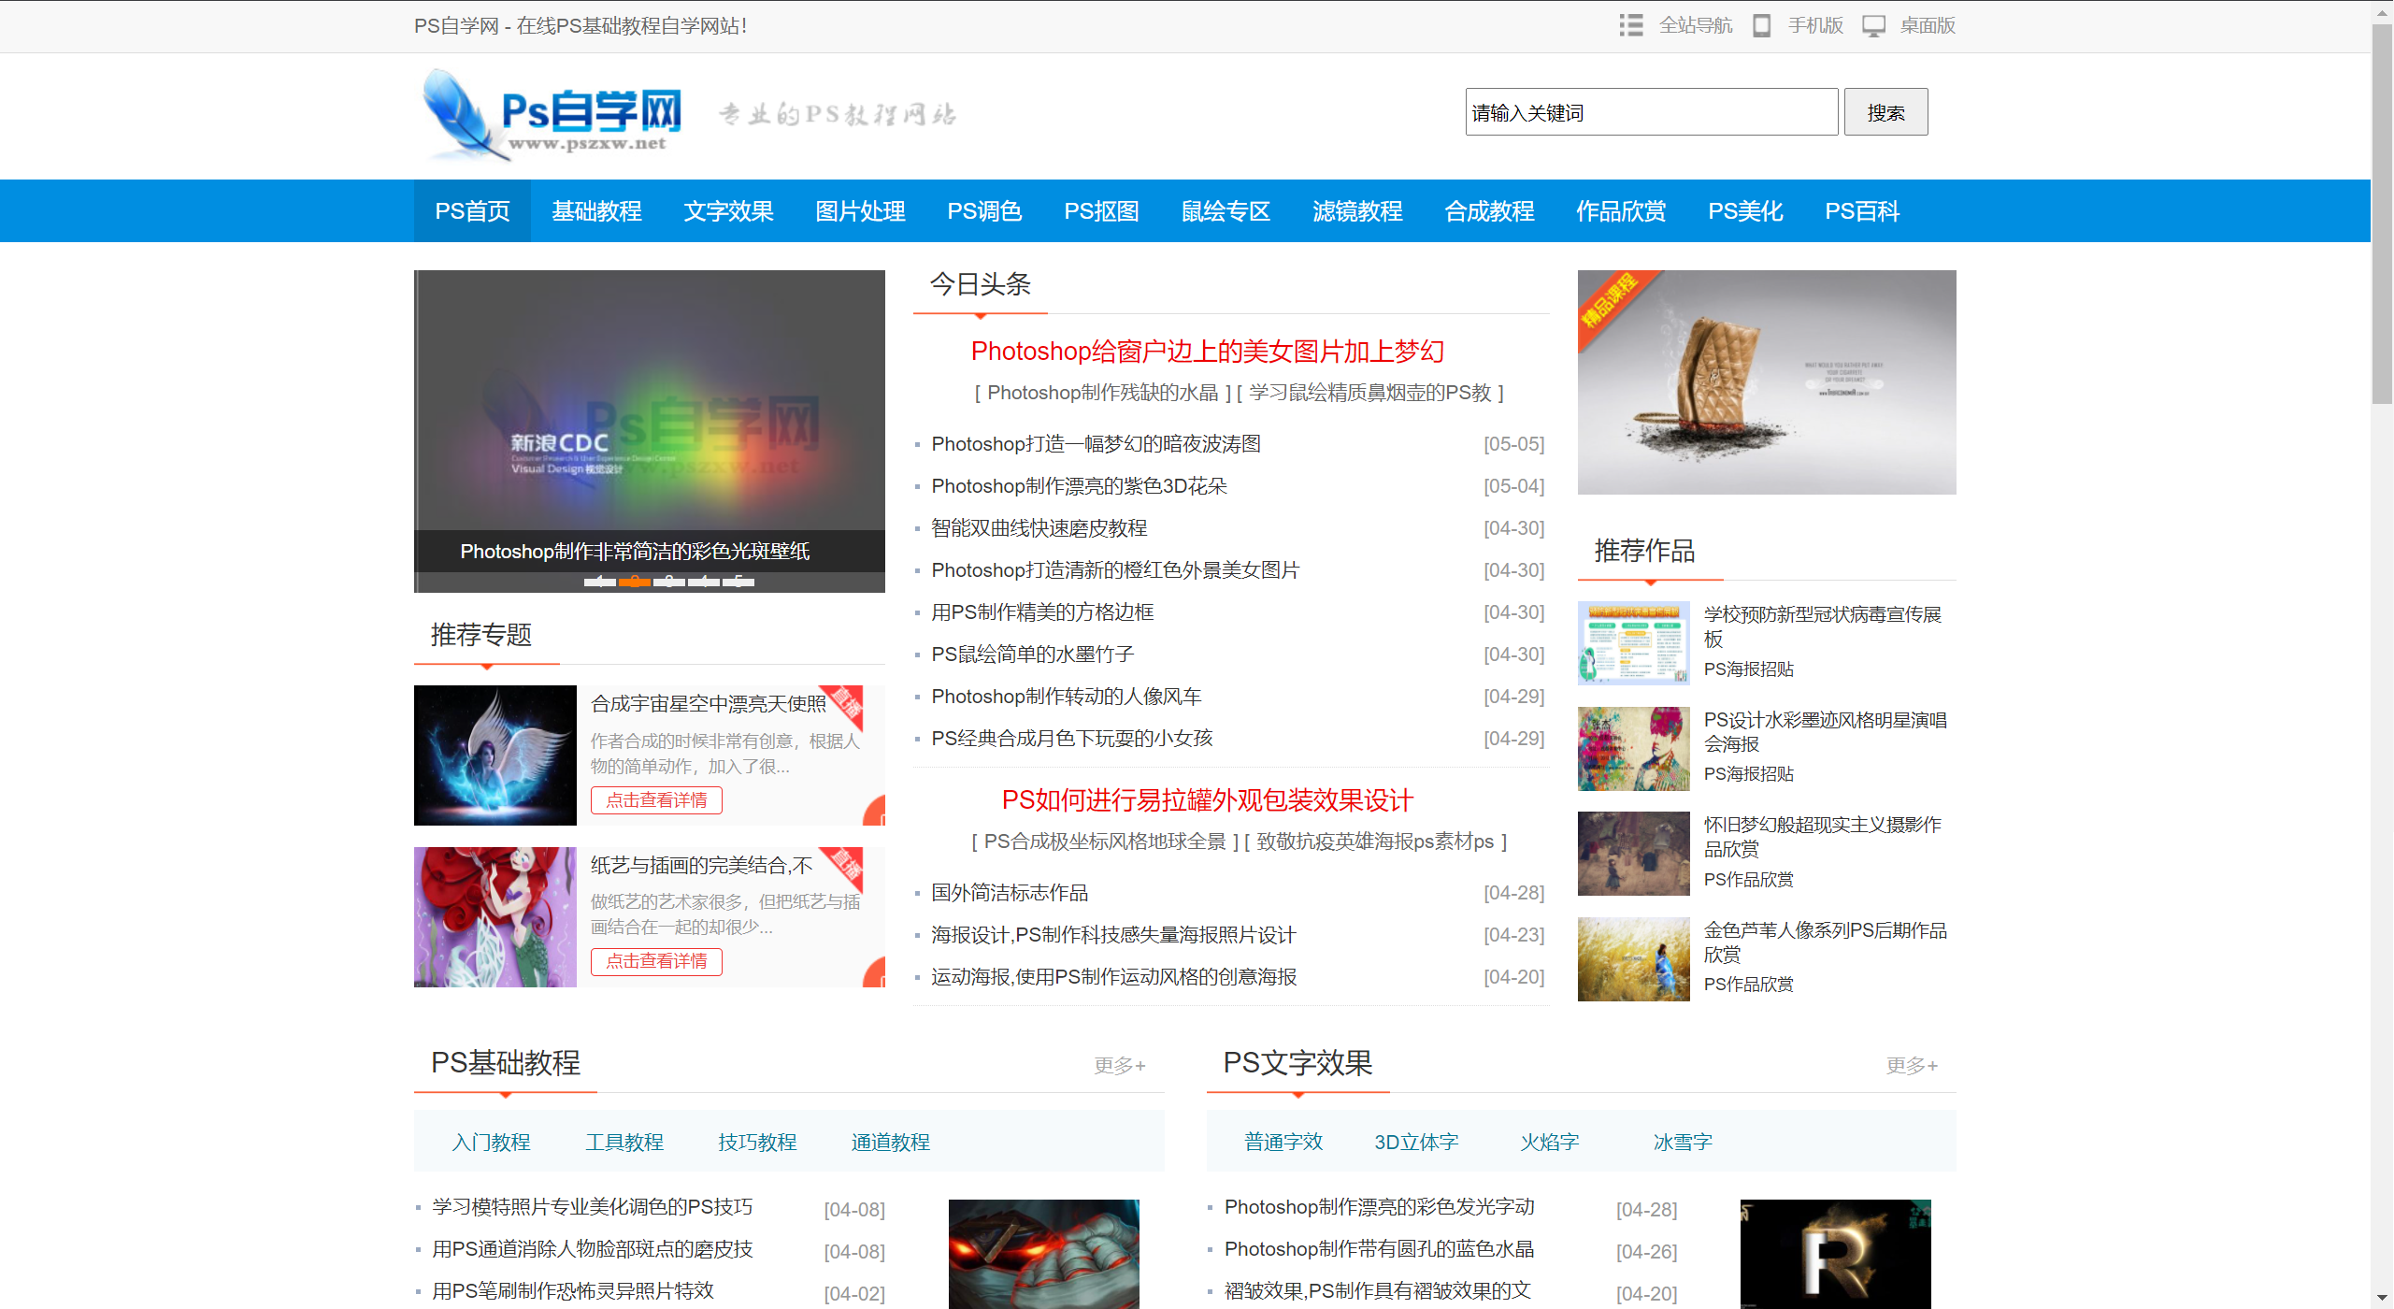Open 更多+ in PS基础教程 section
The image size is (2394, 1309).
pos(1118,1065)
